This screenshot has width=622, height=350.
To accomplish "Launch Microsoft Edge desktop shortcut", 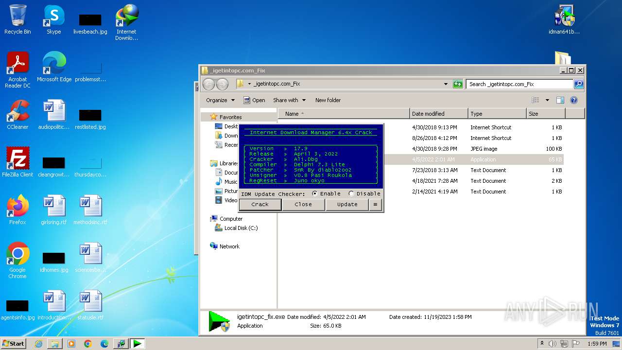I will click(x=54, y=67).
